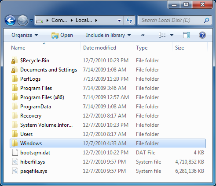The width and height of the screenshot is (216, 186).
Task: Click the 12/7/2010 4:33 AM date
Action: 104,143
